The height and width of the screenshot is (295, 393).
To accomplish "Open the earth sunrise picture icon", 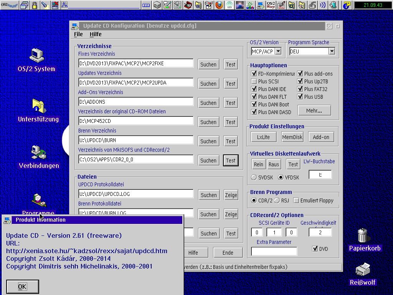I will tap(239, 5).
